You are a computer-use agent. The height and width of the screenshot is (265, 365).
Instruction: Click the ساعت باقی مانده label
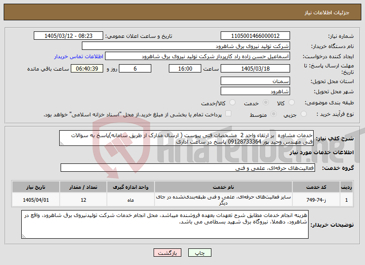point(48,69)
